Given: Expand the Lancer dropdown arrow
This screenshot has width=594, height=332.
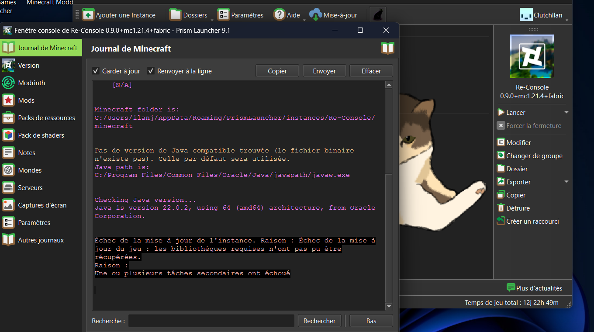Looking at the screenshot, I should click(x=566, y=112).
